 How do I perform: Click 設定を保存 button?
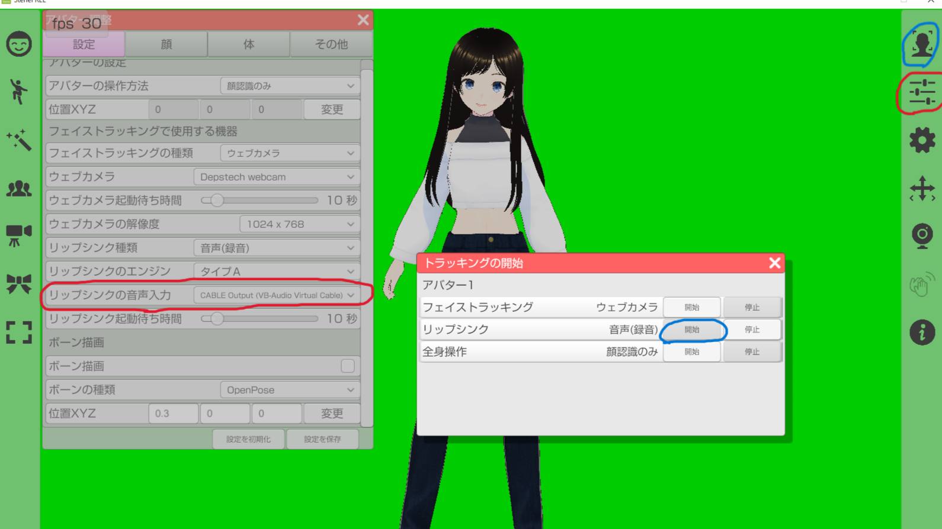[x=322, y=439]
